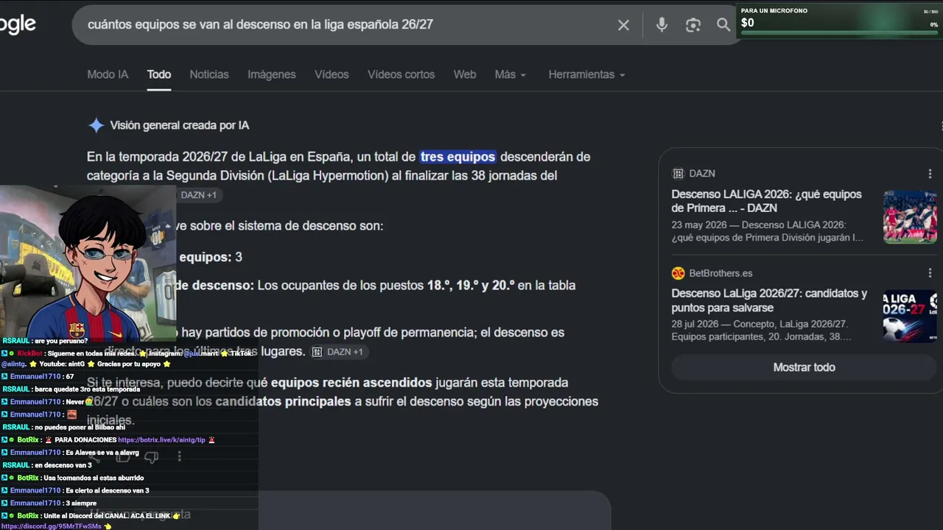Switch to the Modo IA tab

pyautogui.click(x=108, y=74)
